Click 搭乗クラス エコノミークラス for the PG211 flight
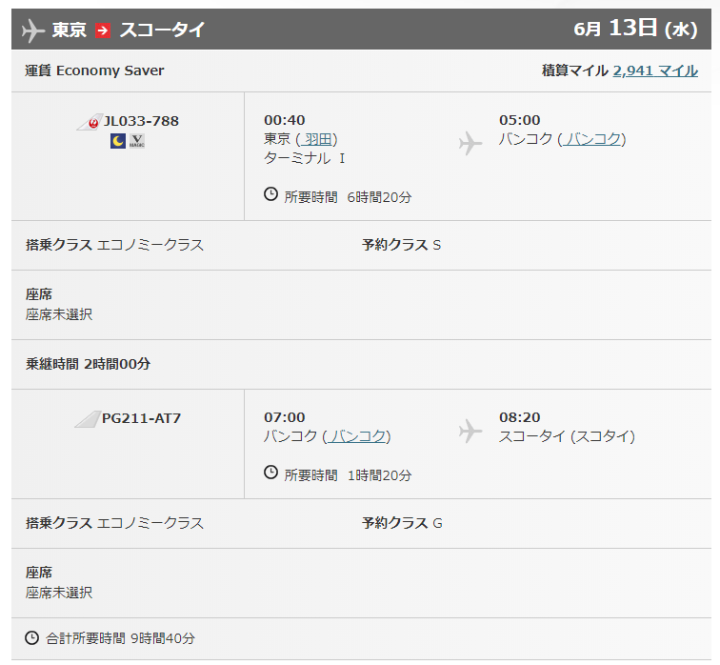The width and height of the screenshot is (720, 665). tap(115, 523)
